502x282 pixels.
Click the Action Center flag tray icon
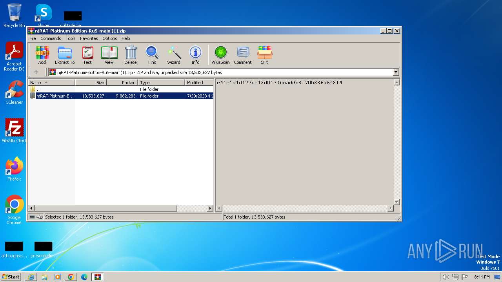coord(465,277)
